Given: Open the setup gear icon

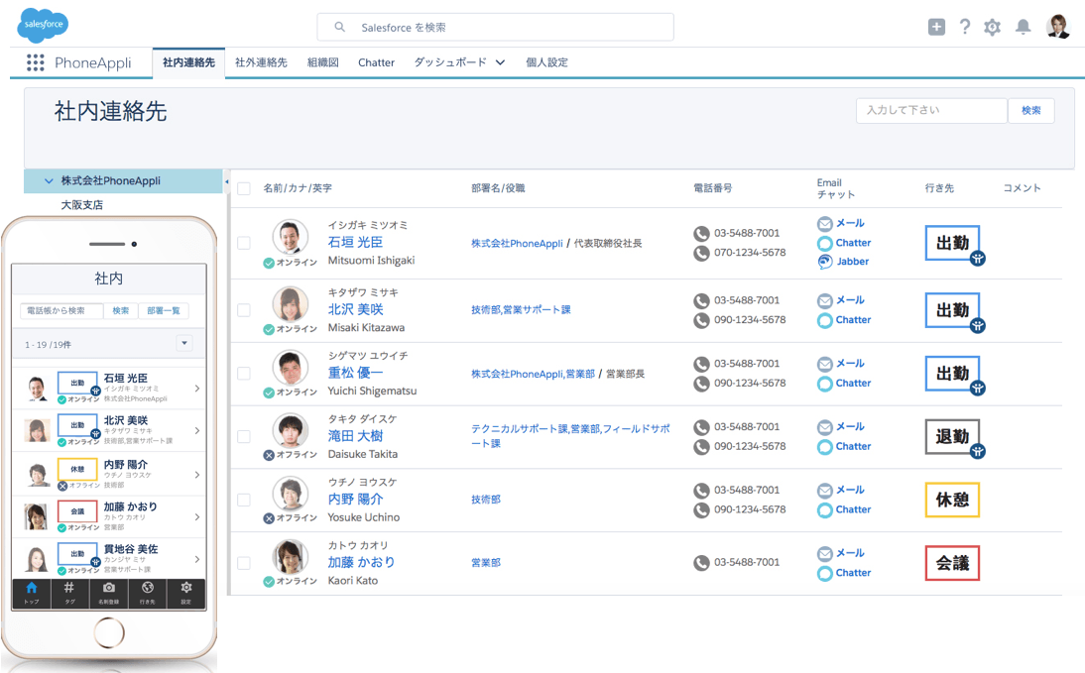Looking at the screenshot, I should (x=992, y=28).
